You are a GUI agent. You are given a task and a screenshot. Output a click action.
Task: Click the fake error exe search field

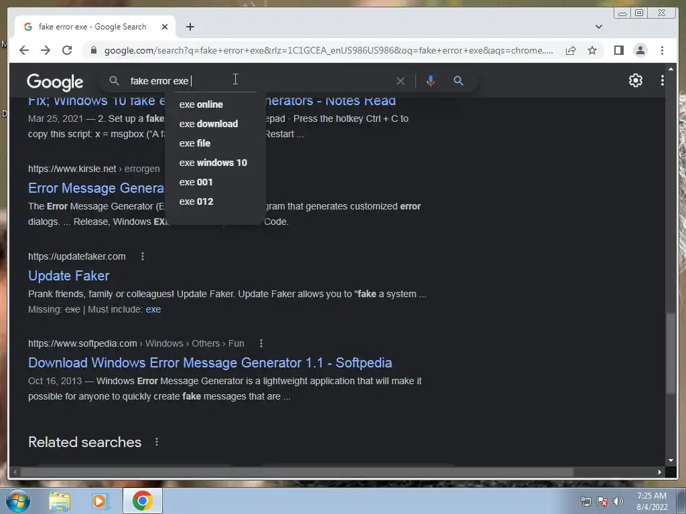[258, 81]
